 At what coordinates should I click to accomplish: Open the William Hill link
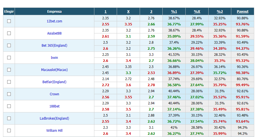[x=54, y=130]
